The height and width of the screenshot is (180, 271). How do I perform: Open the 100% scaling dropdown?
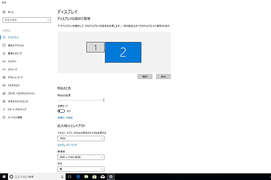point(81,139)
